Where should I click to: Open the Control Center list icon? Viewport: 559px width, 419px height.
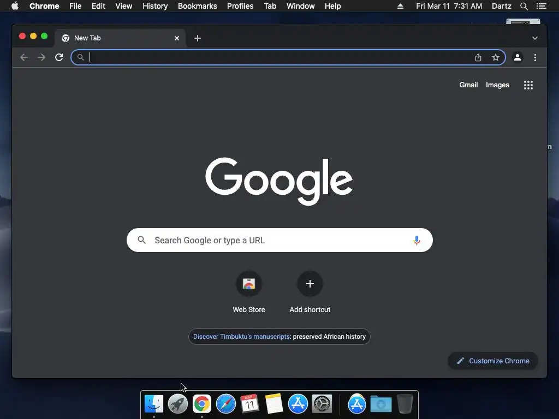541,6
